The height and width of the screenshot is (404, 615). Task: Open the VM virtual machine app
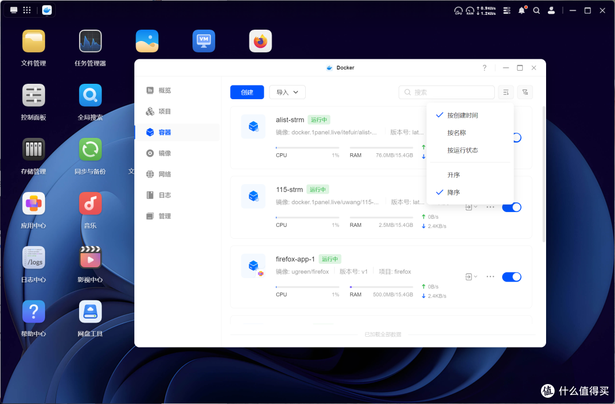[x=203, y=41]
